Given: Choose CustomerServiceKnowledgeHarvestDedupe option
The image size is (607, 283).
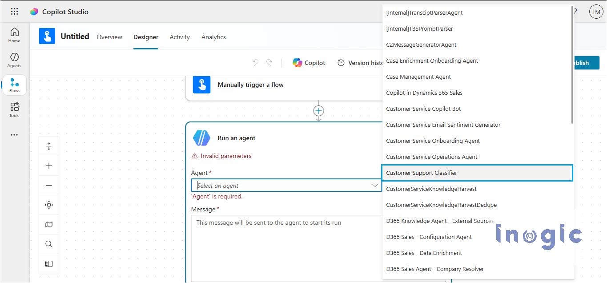Looking at the screenshot, I should (477, 205).
